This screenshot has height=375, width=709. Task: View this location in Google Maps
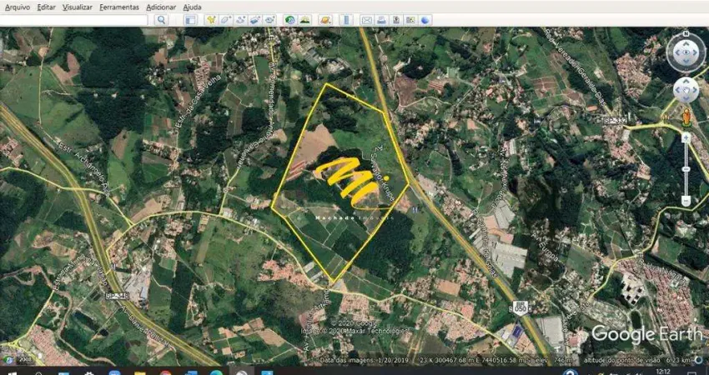pyautogui.click(x=410, y=20)
